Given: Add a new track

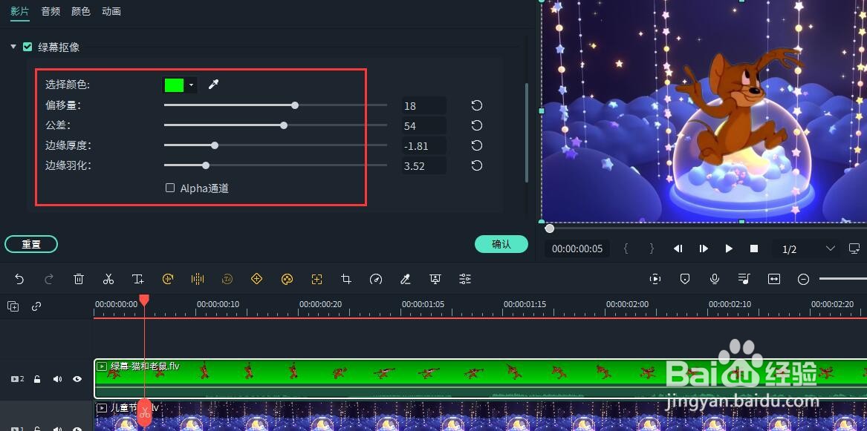Looking at the screenshot, I should click(13, 307).
